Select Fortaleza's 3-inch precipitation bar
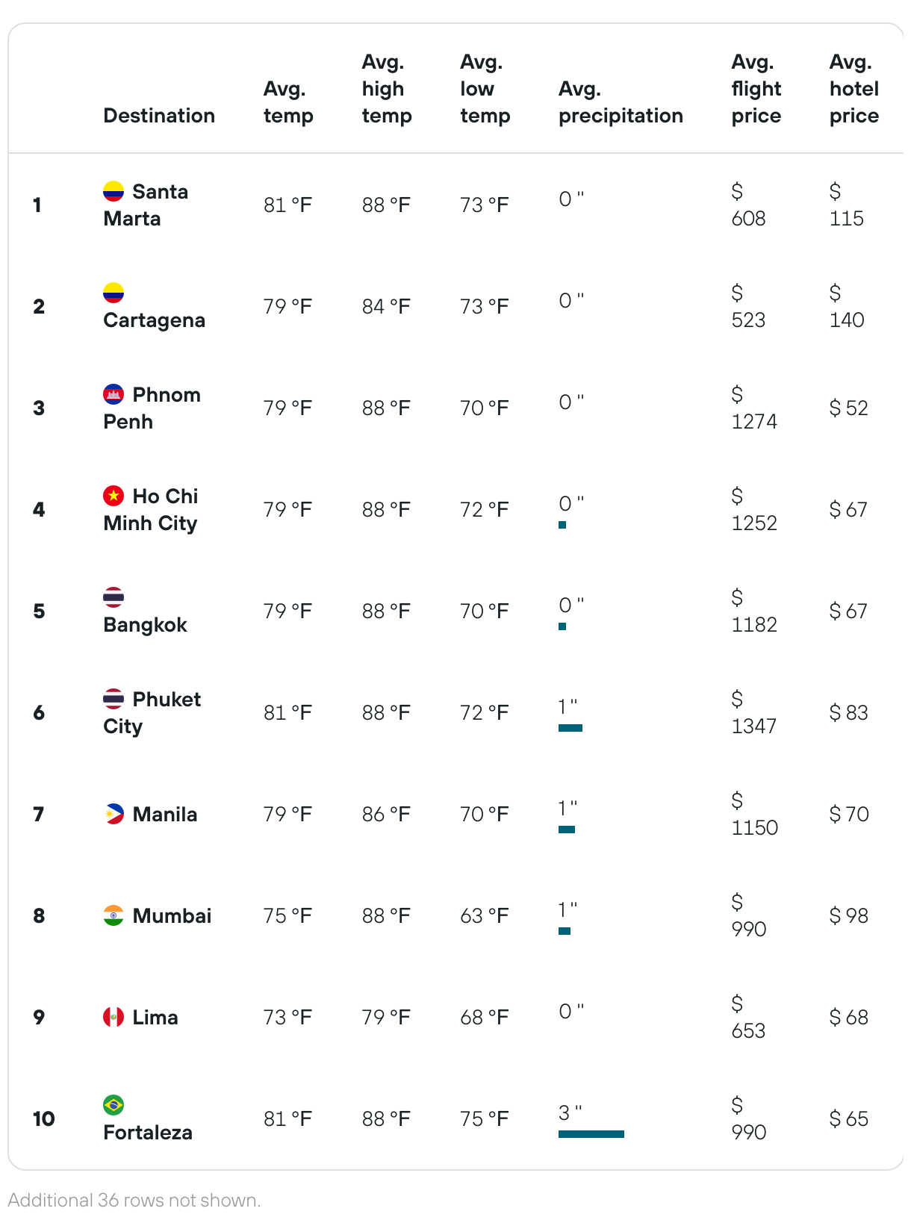The height and width of the screenshot is (1220, 911). tap(591, 1134)
